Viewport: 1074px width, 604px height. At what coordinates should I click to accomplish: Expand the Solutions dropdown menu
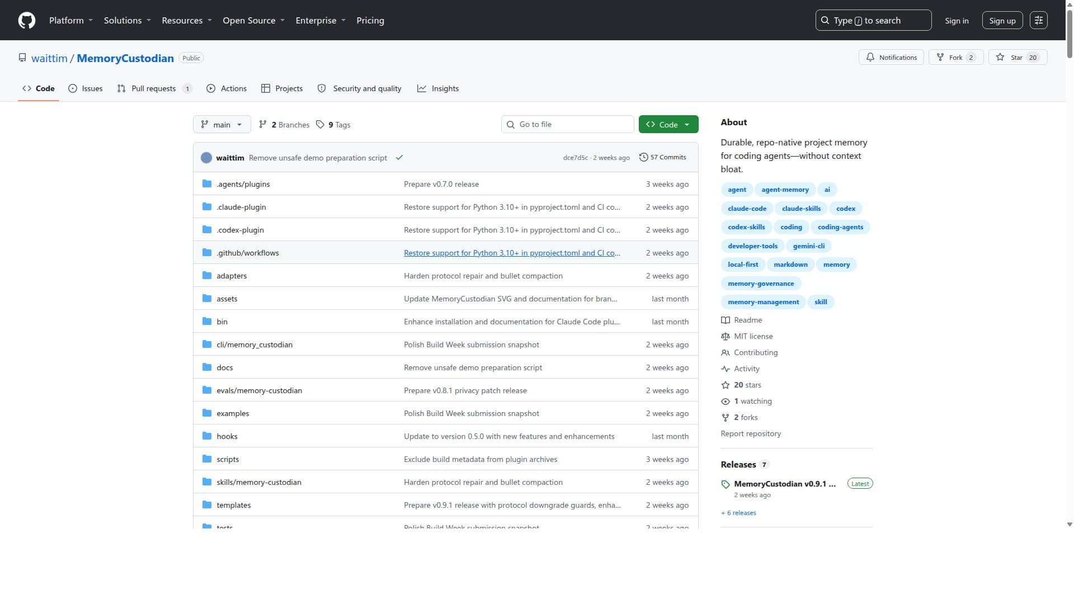click(x=128, y=20)
